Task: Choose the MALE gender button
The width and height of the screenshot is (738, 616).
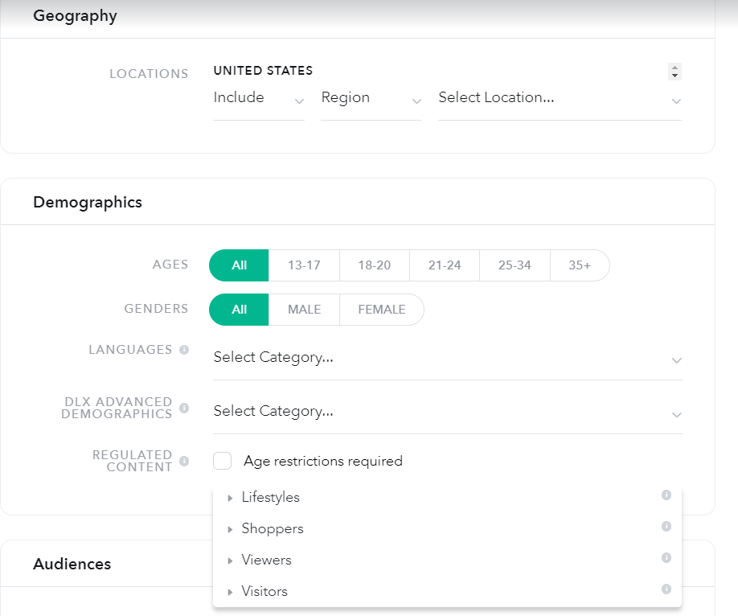Action: (304, 310)
